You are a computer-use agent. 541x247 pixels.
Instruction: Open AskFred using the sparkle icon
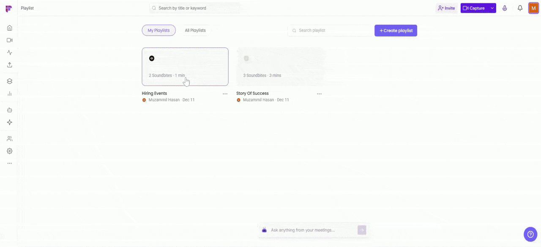click(9, 122)
